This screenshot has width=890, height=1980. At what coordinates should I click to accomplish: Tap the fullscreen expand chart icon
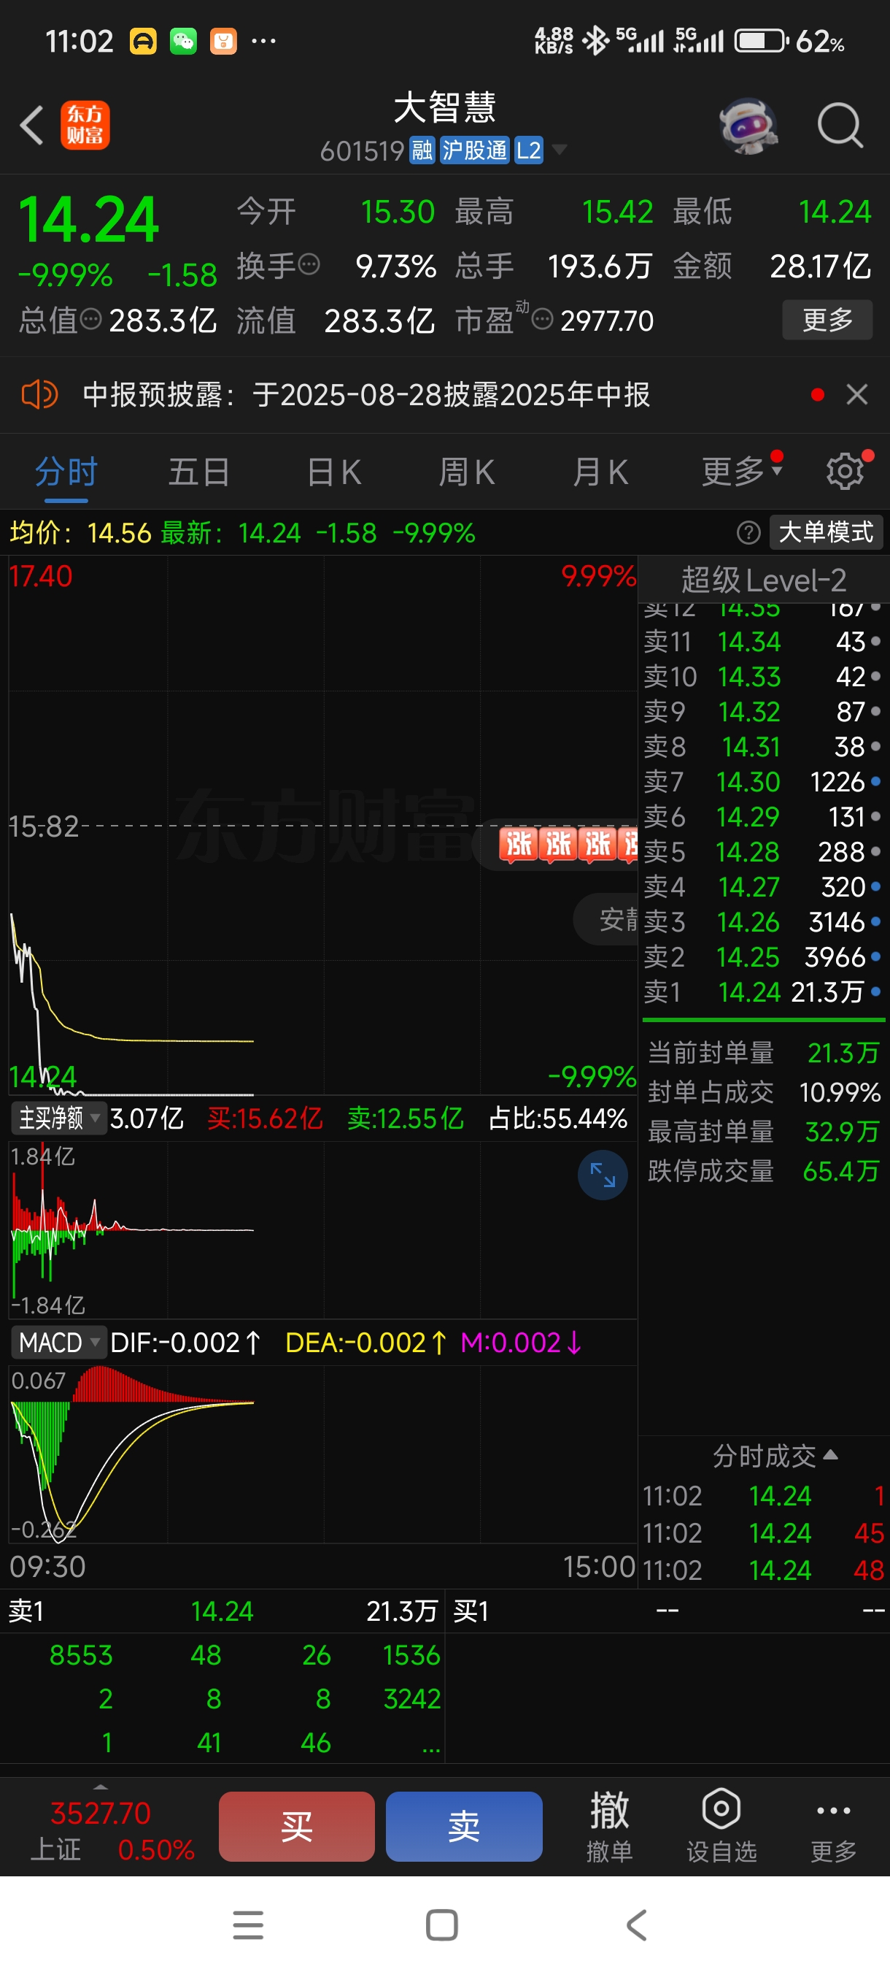pyautogui.click(x=602, y=1175)
